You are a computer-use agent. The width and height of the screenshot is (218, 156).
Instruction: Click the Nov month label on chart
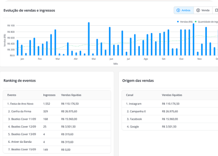coord(199,59)
